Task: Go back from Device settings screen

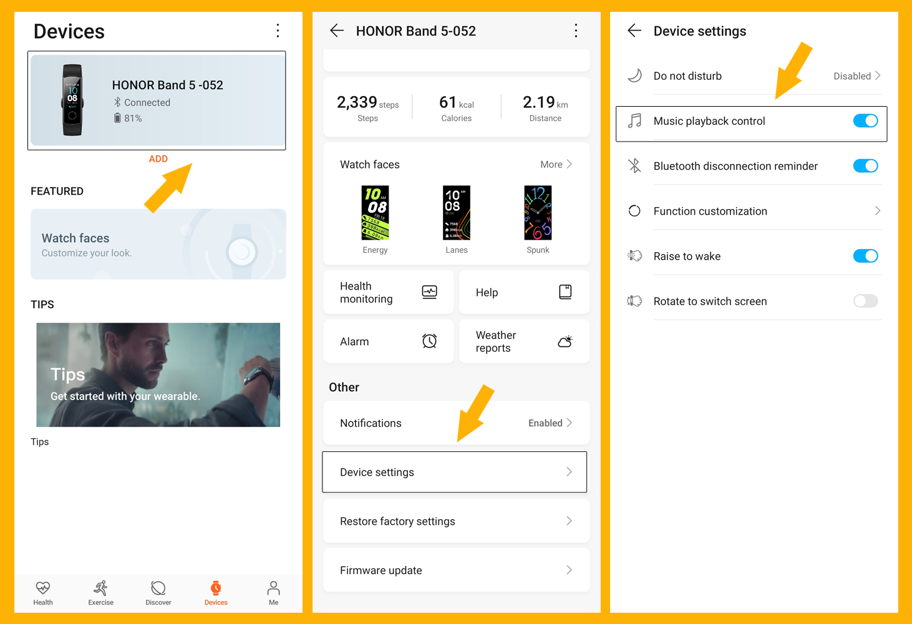Action: (x=634, y=31)
